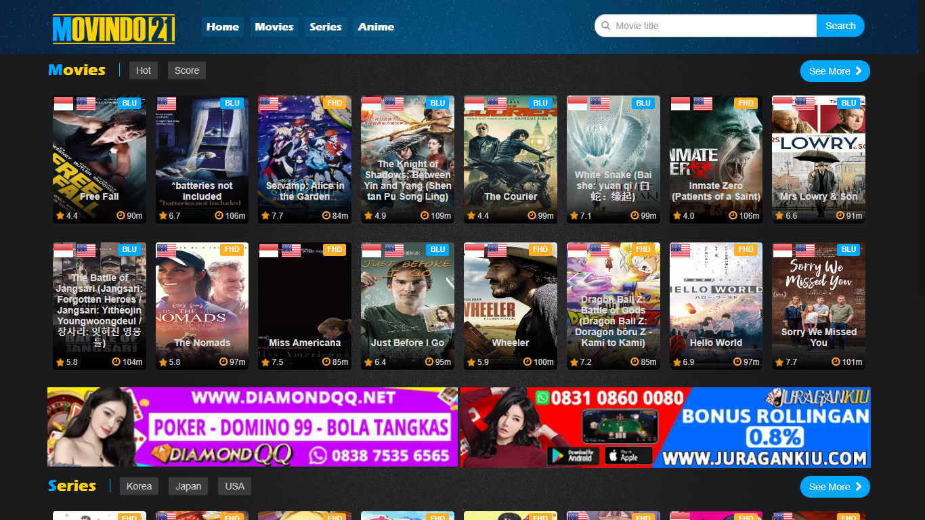Click the star rating 6.9 on Hello World

[684, 362]
